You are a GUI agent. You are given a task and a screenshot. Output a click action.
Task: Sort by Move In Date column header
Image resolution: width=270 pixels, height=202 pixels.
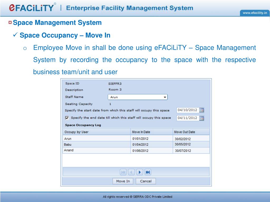152,132
